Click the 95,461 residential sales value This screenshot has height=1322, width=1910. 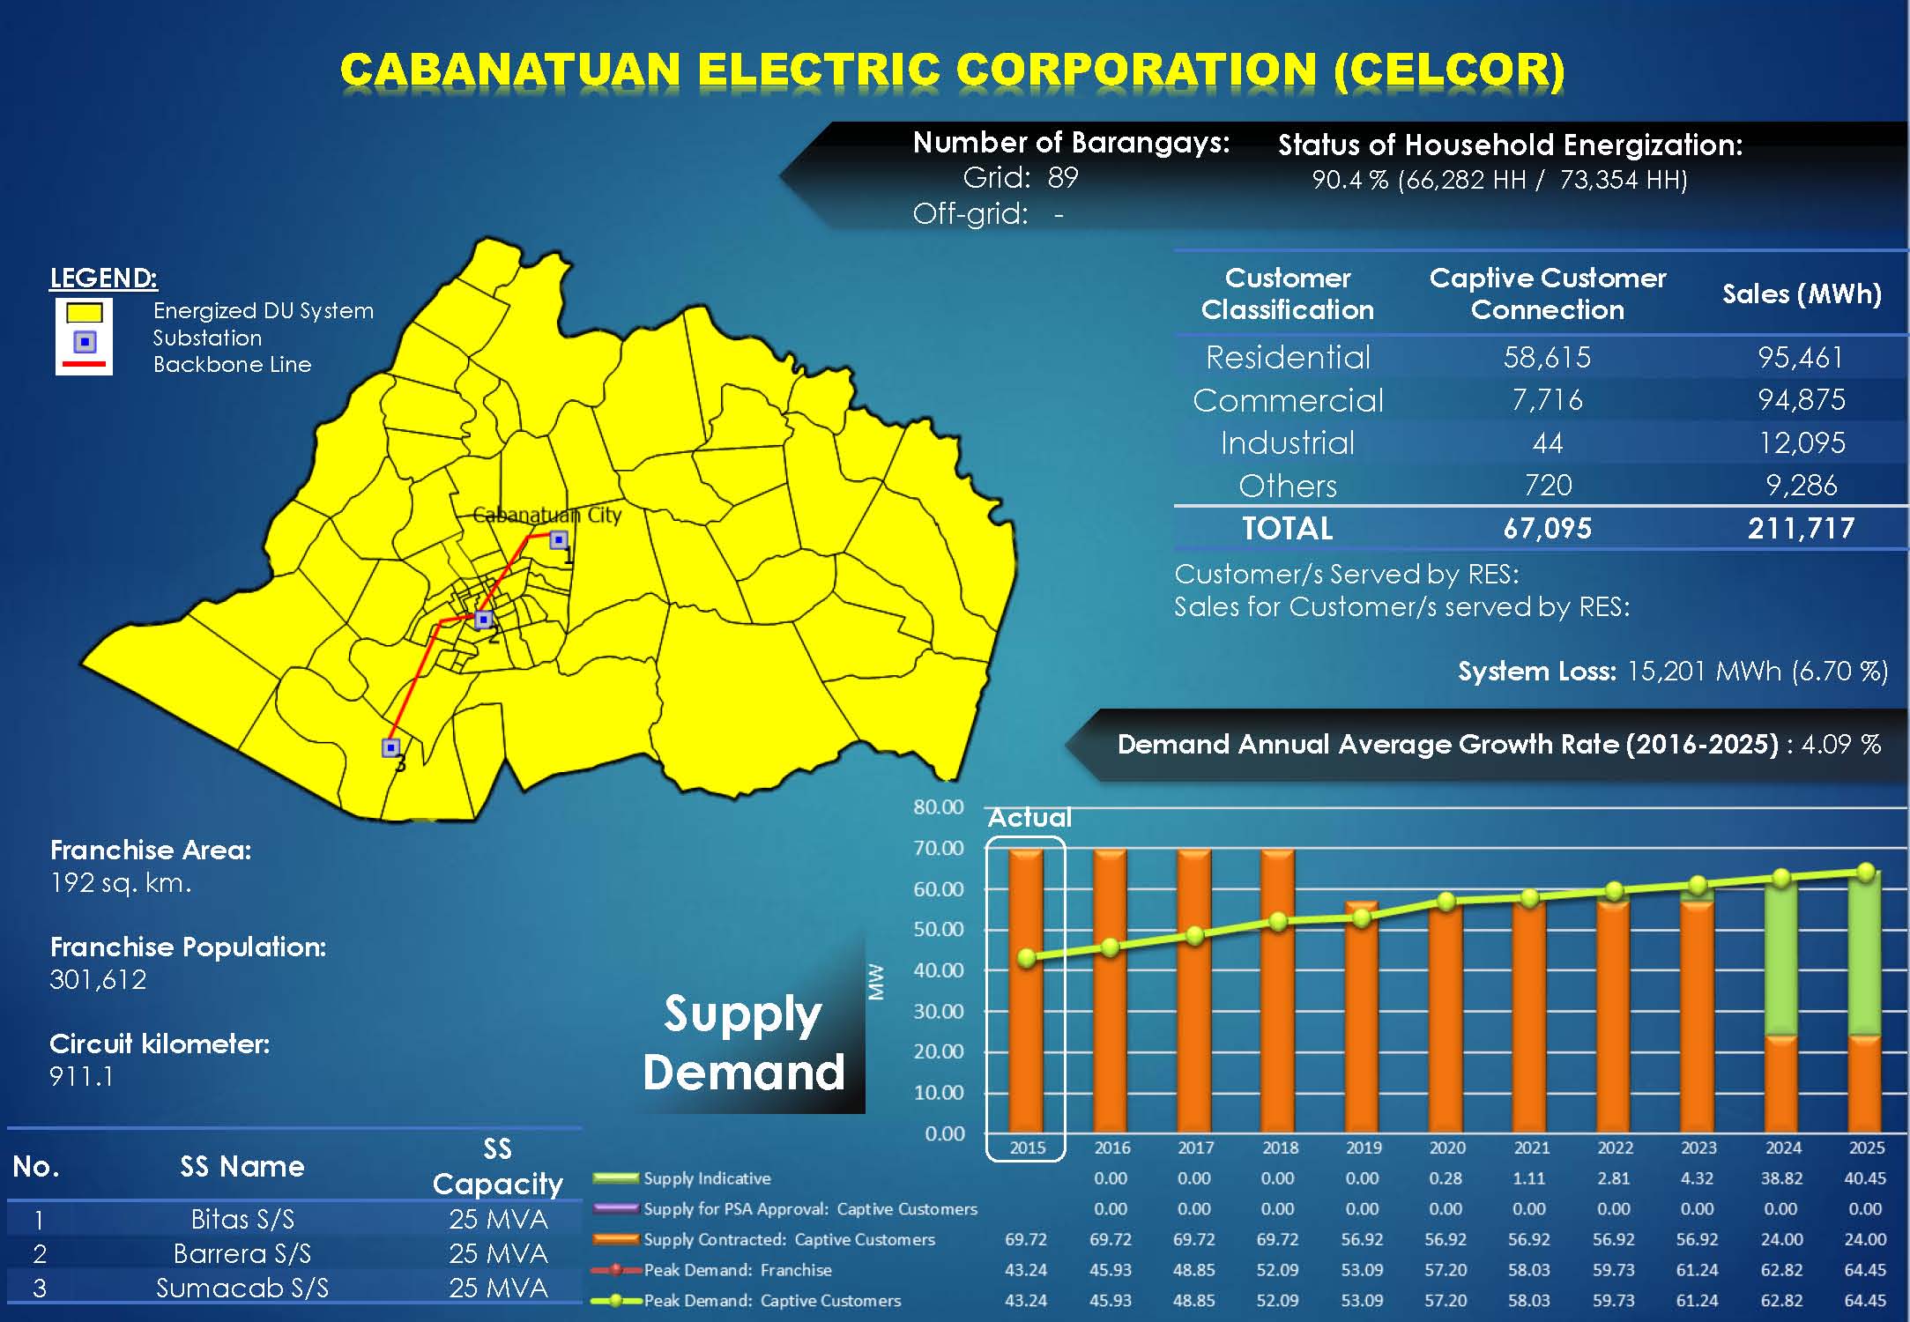coord(1801,358)
